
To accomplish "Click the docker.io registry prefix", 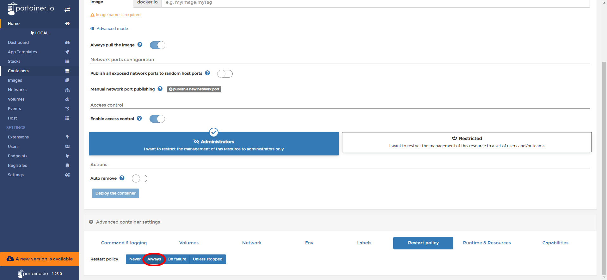I will pos(147,3).
